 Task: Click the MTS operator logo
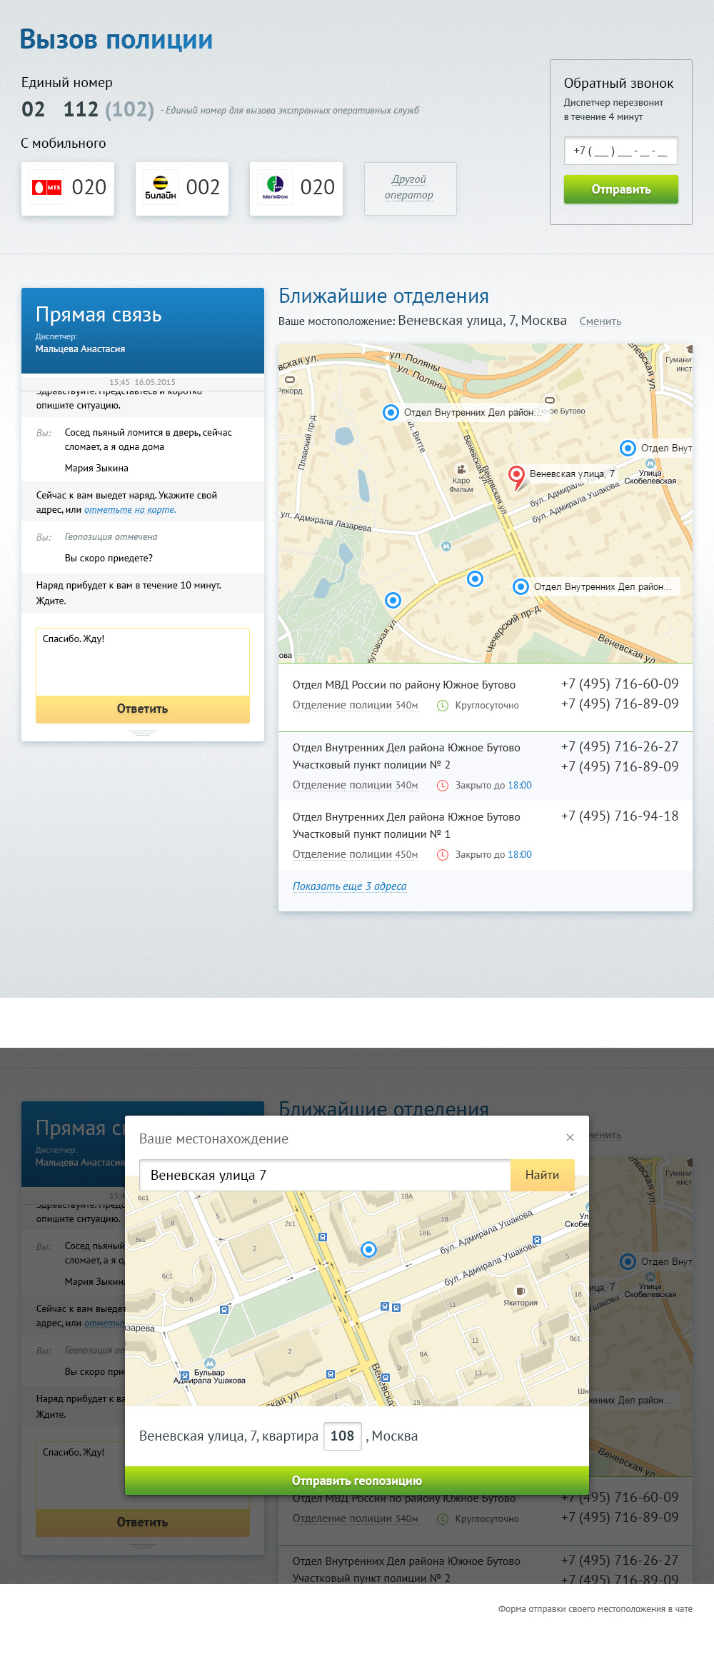46,188
